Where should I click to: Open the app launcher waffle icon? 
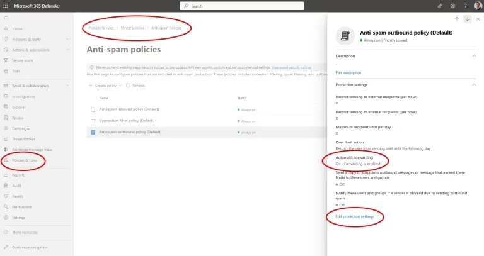click(5, 6)
